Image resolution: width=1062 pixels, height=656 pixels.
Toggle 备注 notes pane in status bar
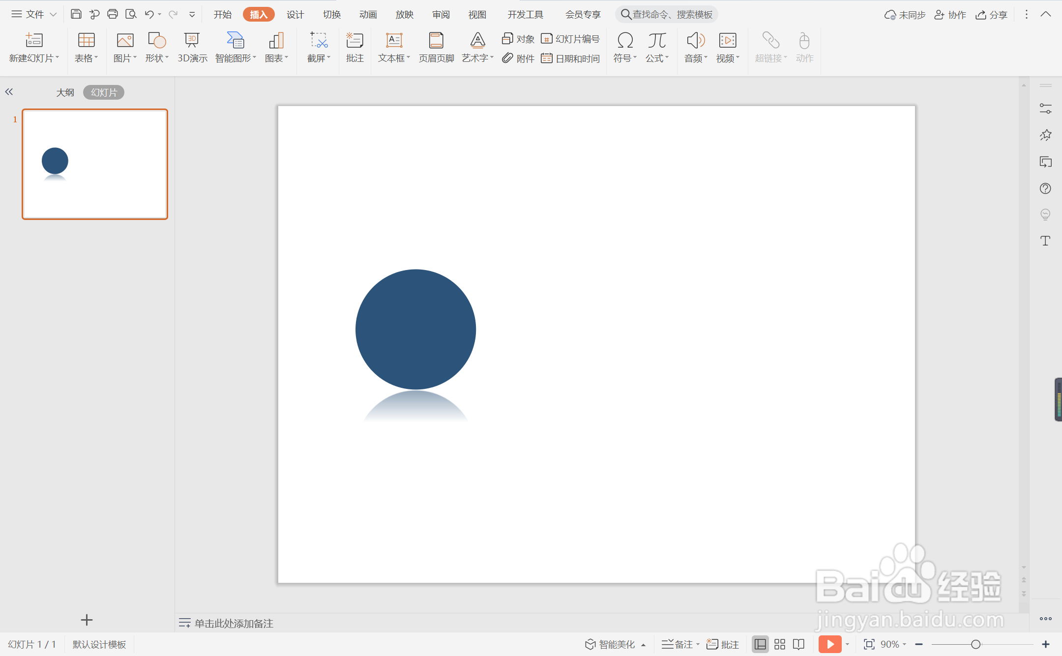tap(680, 644)
